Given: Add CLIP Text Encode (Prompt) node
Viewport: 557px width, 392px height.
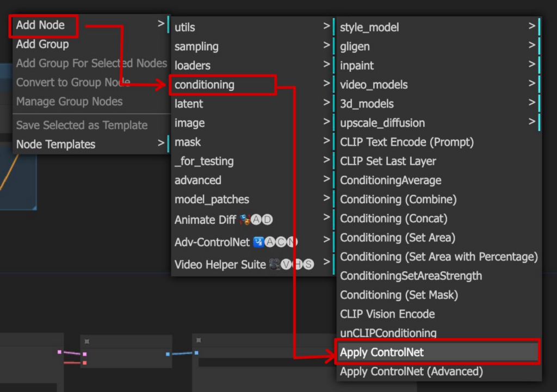Looking at the screenshot, I should (x=407, y=142).
